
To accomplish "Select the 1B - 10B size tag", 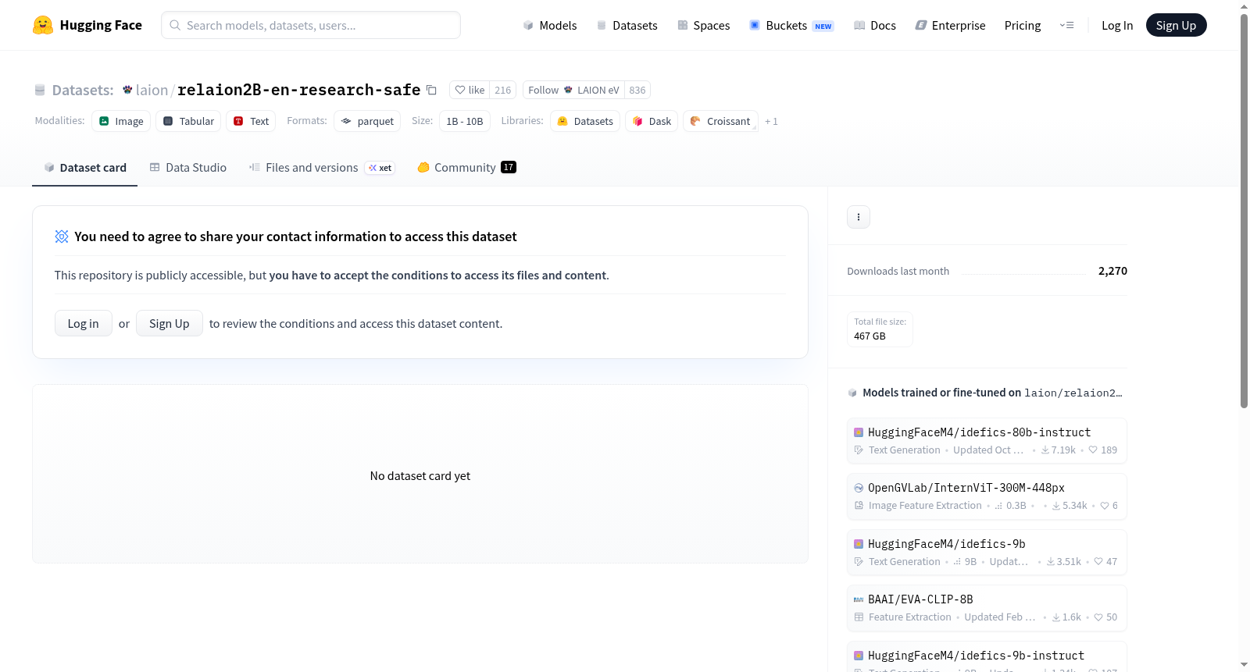I will 465,121.
